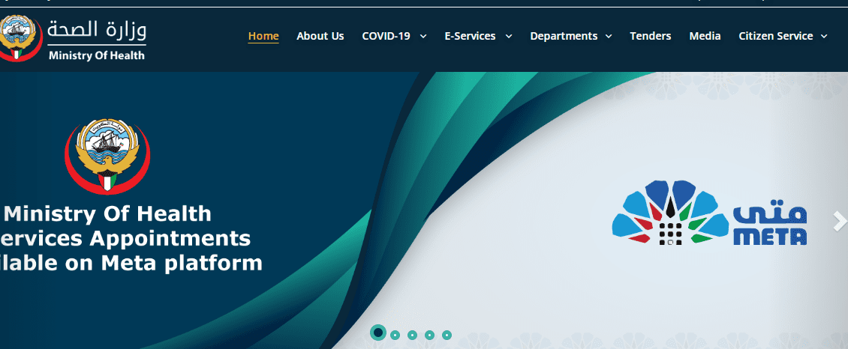Screen dimensions: 848x349
Task: Click the COVID-19 menu label
Action: (386, 36)
